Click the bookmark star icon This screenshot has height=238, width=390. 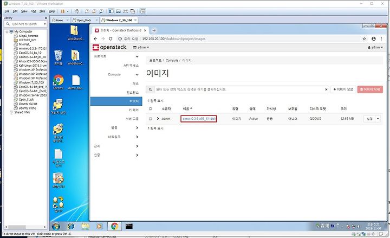coord(364,39)
